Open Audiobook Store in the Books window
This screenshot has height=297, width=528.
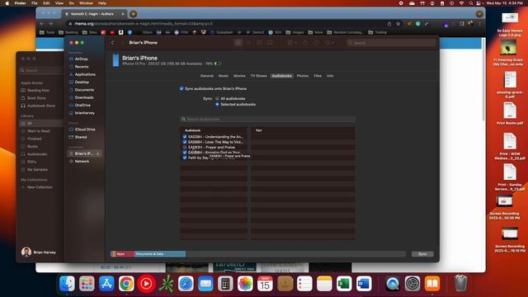(x=41, y=106)
